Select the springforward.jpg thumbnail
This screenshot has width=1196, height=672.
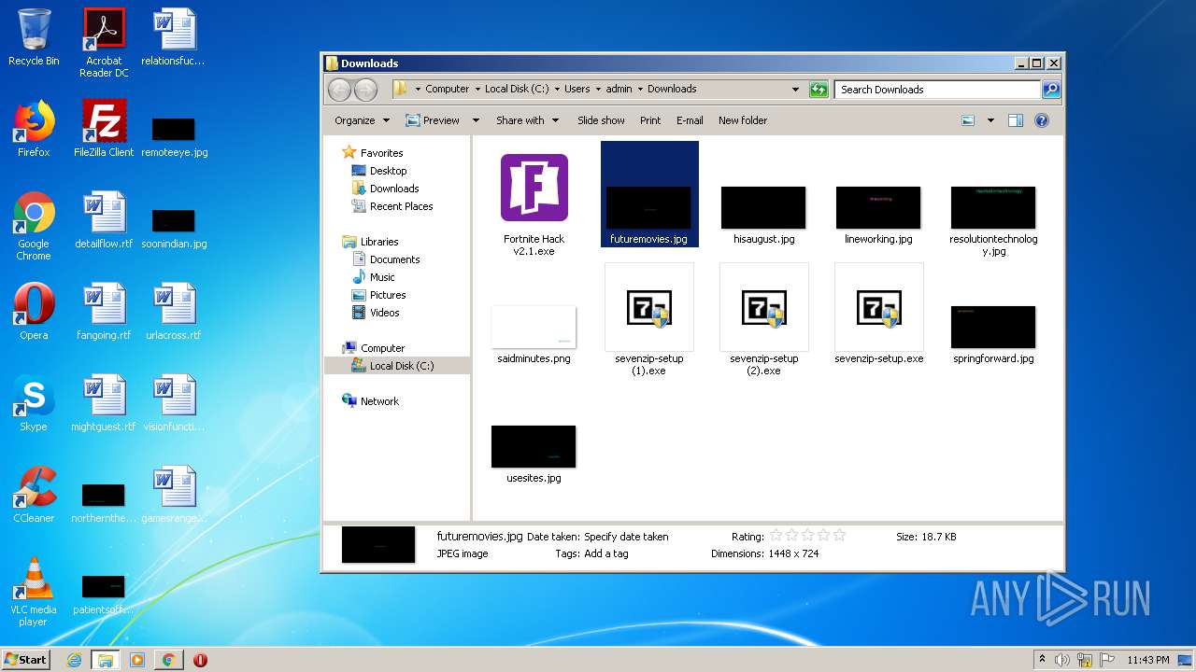(993, 327)
